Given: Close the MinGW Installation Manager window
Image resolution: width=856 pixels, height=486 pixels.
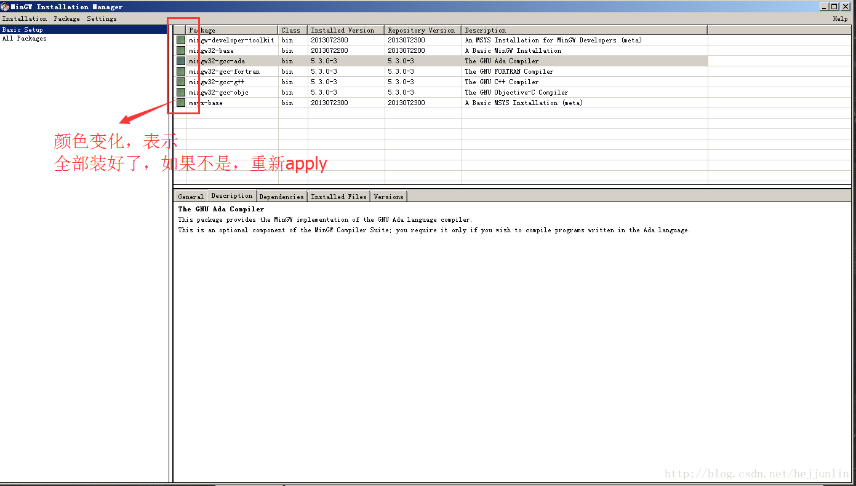Looking at the screenshot, I should point(846,7).
